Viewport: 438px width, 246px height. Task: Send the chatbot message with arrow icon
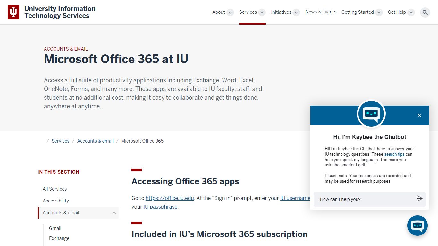pyautogui.click(x=419, y=199)
